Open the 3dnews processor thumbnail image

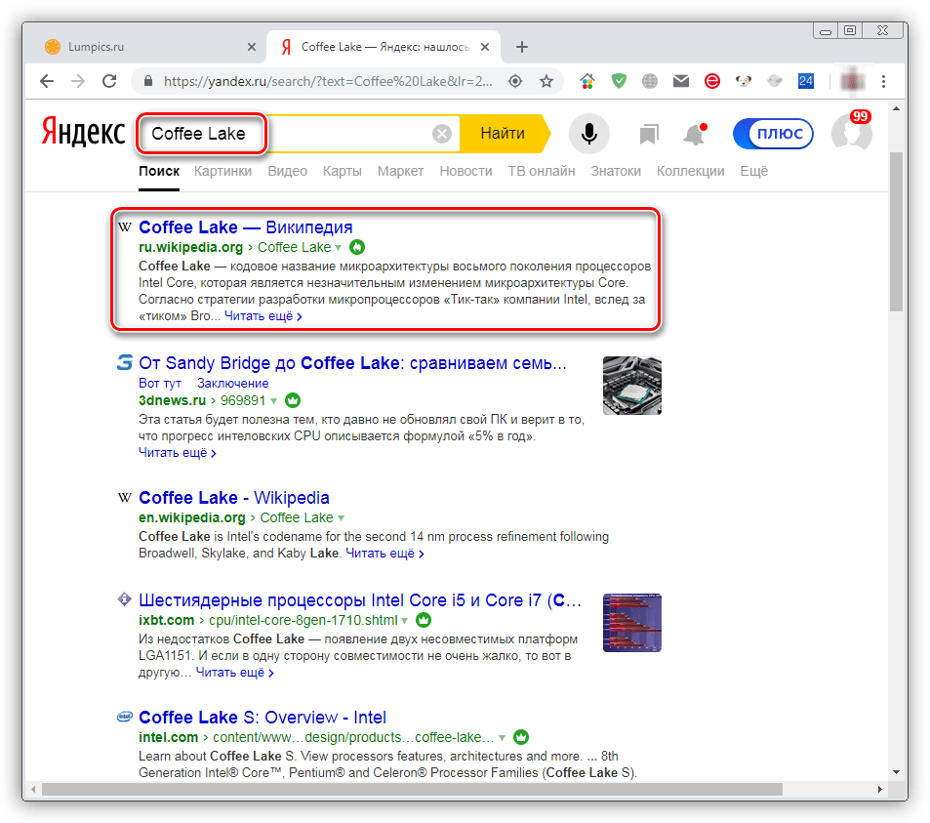tap(631, 385)
